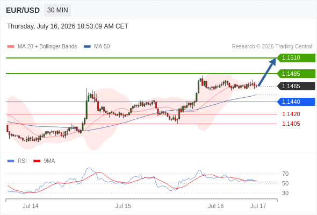Click the blue RSI legend swatch

pos(11,161)
